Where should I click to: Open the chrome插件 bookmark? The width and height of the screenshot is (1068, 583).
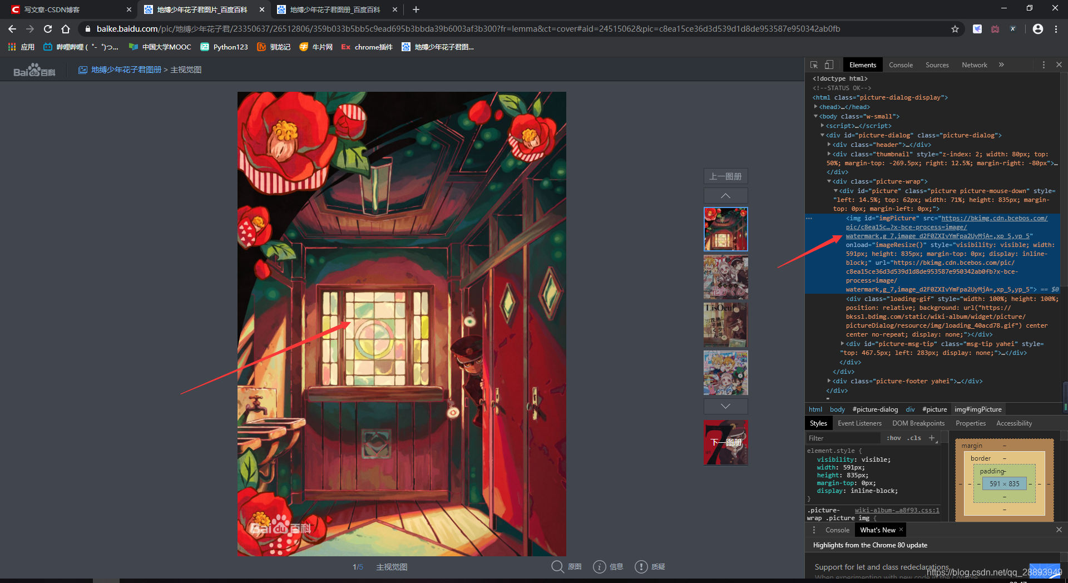pyautogui.click(x=367, y=47)
